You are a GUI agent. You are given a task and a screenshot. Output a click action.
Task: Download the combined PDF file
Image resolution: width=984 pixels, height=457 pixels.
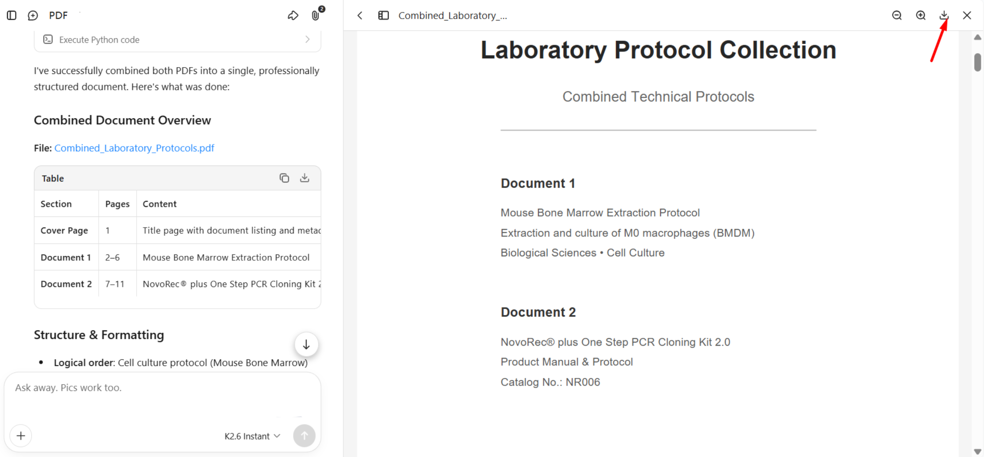[x=944, y=15]
